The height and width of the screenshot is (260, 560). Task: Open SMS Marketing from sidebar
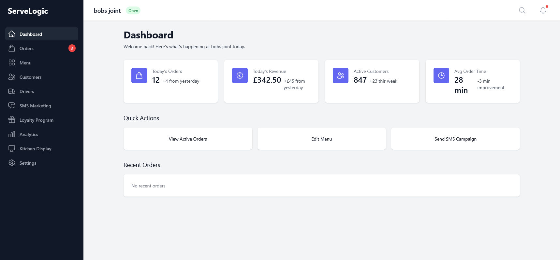pos(35,106)
